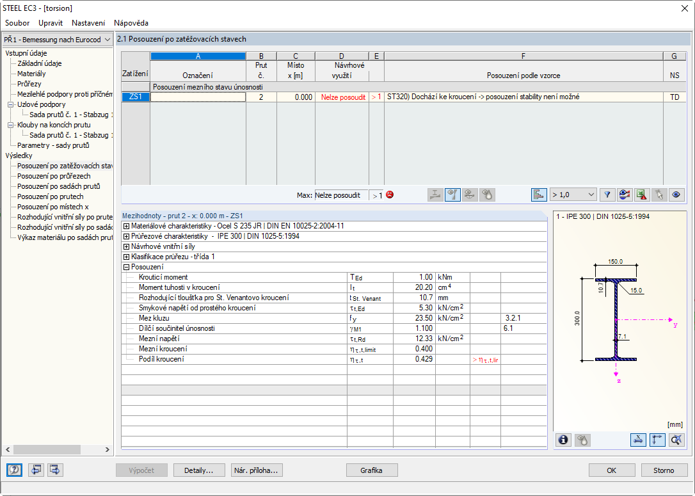Click the funnel filter icon
Image resolution: width=695 pixels, height=496 pixels.
point(607,195)
